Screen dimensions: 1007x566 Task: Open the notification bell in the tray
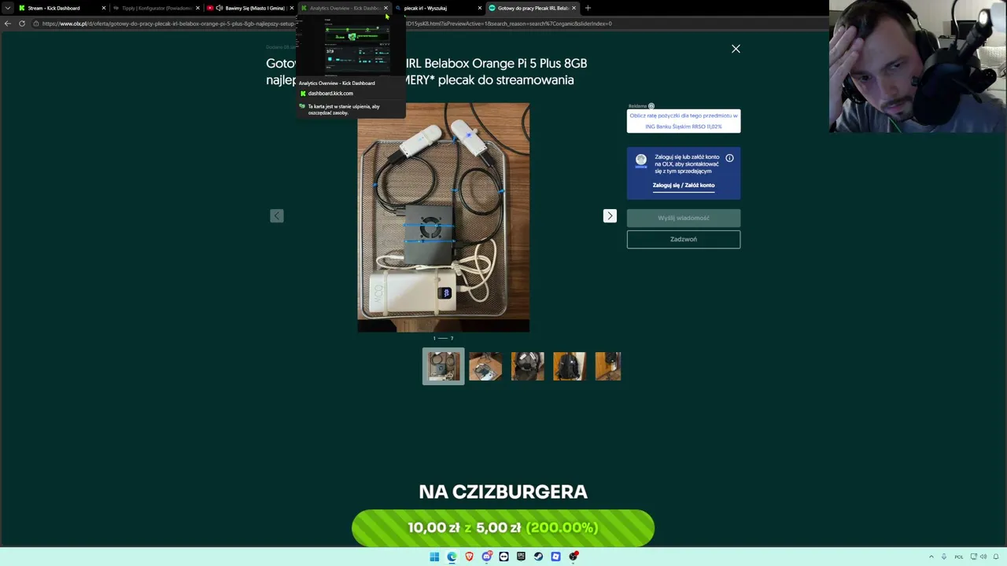998,557
